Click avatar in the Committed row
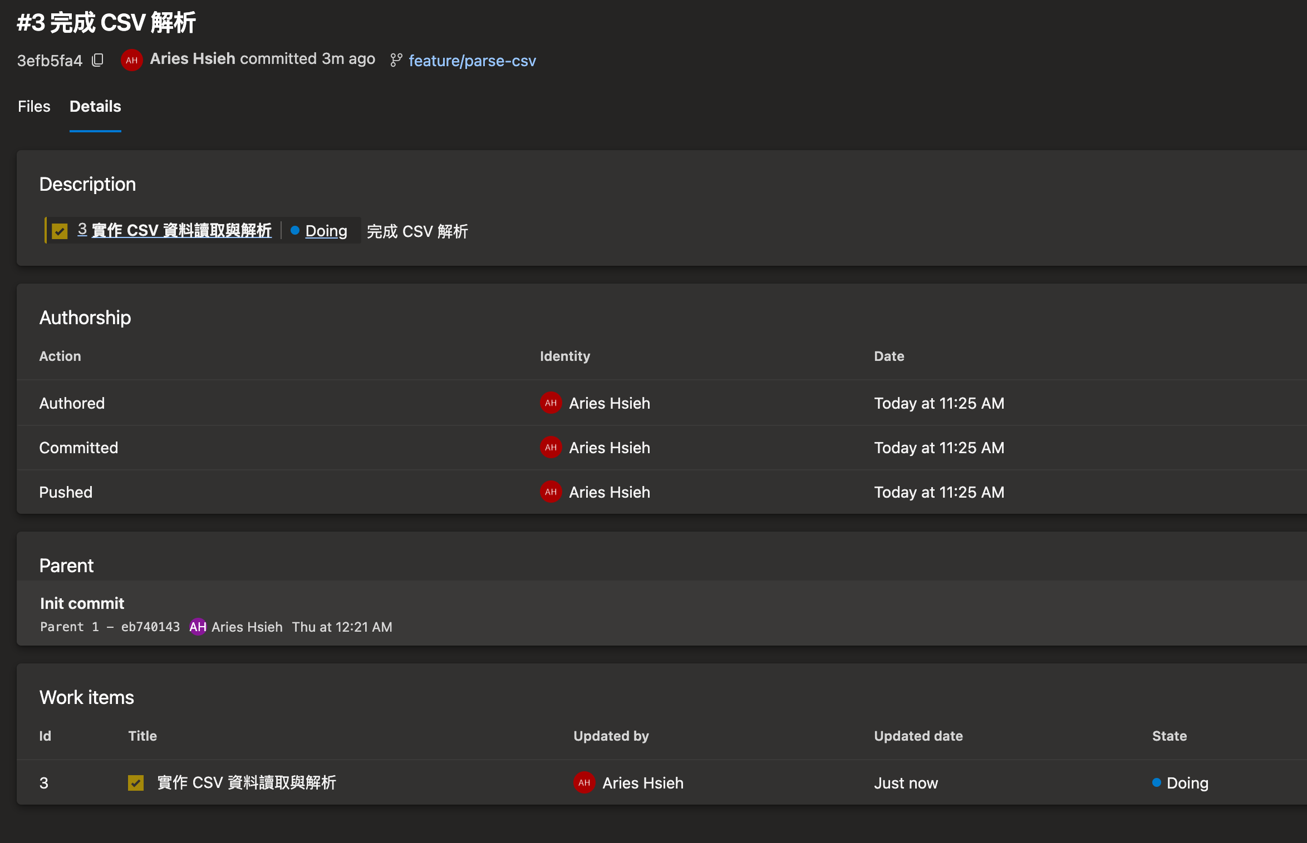The image size is (1307, 843). 551,448
